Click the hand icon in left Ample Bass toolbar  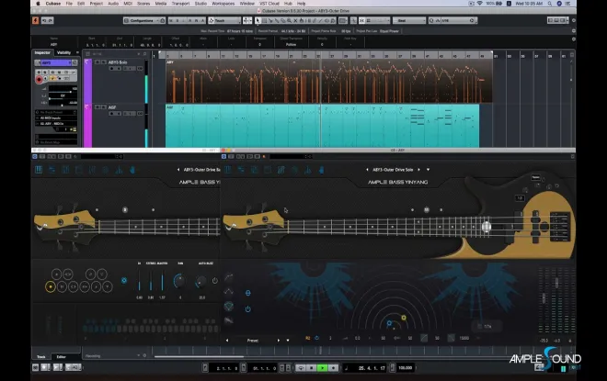[x=132, y=170]
